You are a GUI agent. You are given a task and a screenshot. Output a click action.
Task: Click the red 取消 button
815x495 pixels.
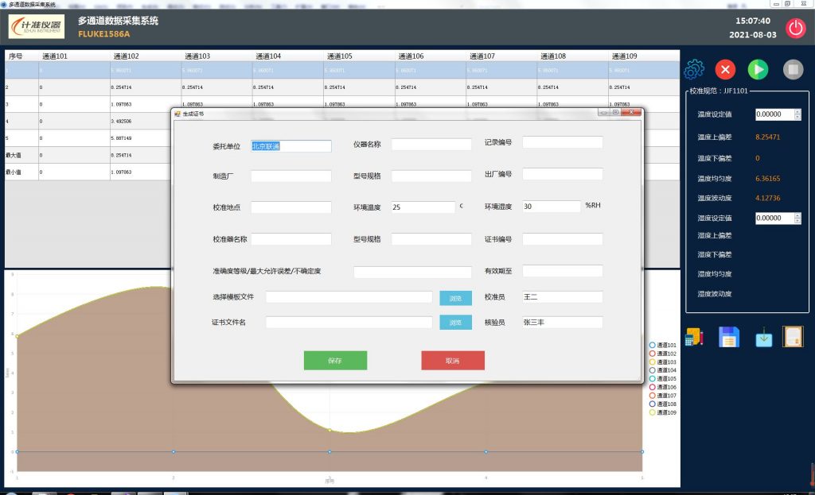tap(452, 361)
